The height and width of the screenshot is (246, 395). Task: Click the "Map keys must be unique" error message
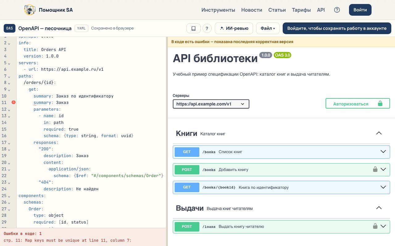click(68, 240)
